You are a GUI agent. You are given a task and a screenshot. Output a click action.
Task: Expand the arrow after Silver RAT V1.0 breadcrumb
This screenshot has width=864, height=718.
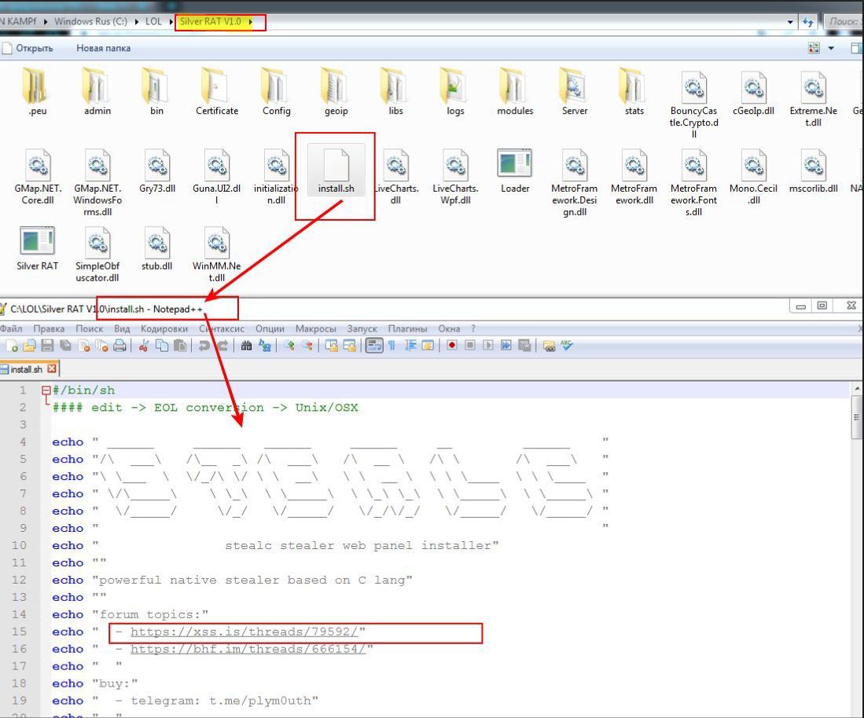coord(252,22)
